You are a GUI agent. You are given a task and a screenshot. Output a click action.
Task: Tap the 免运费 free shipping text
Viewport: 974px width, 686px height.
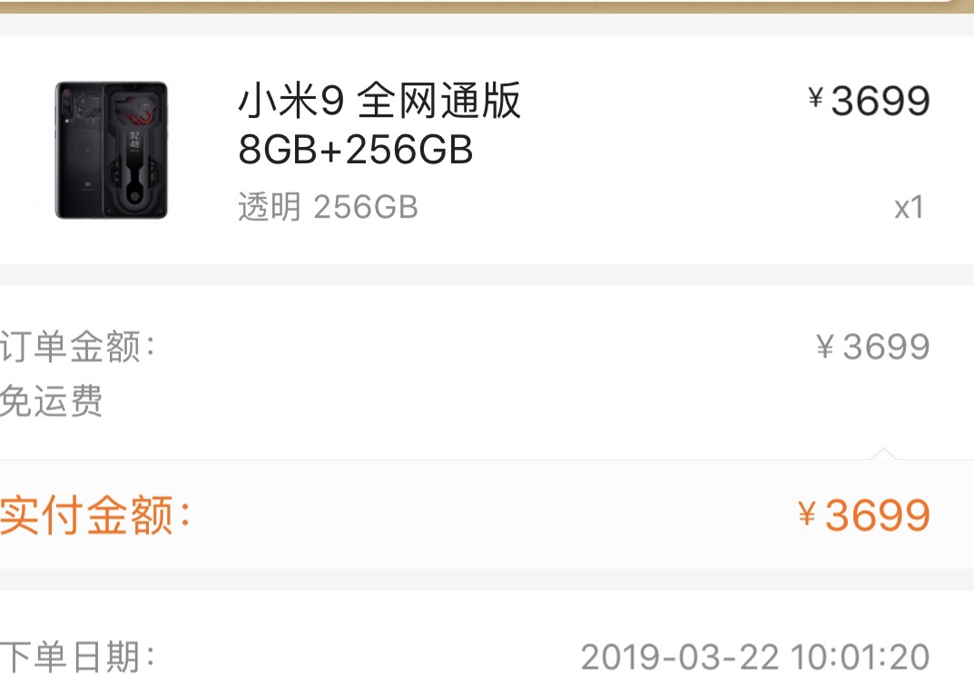coord(51,400)
